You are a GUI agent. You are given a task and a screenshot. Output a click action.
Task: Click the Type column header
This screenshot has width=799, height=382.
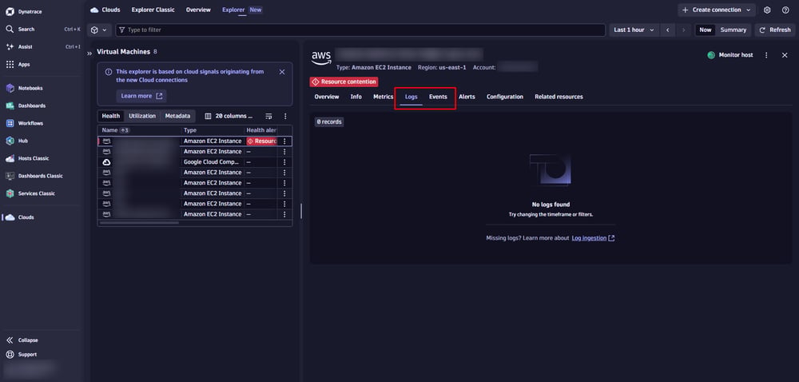tap(190, 130)
